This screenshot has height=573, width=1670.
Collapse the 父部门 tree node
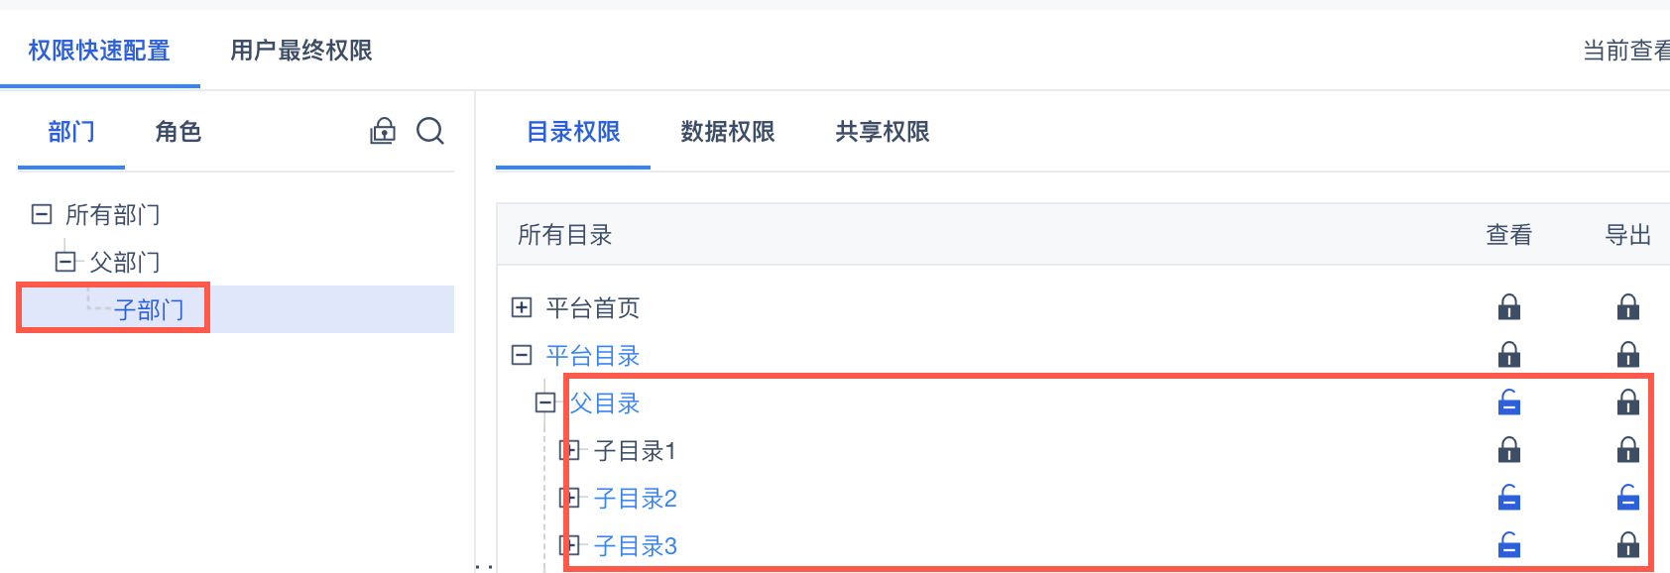coord(65,262)
